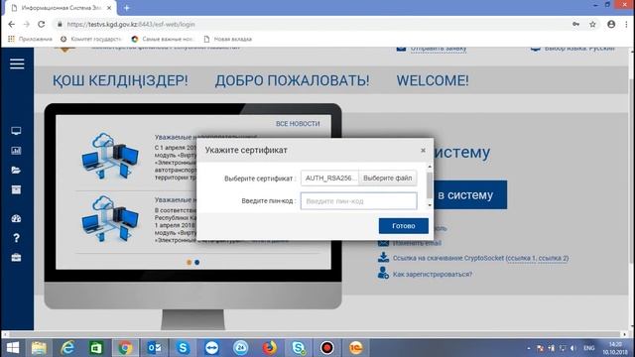Screen dimensions: 635x357
Task: Select the blue news carousel dot
Action: tap(196, 262)
